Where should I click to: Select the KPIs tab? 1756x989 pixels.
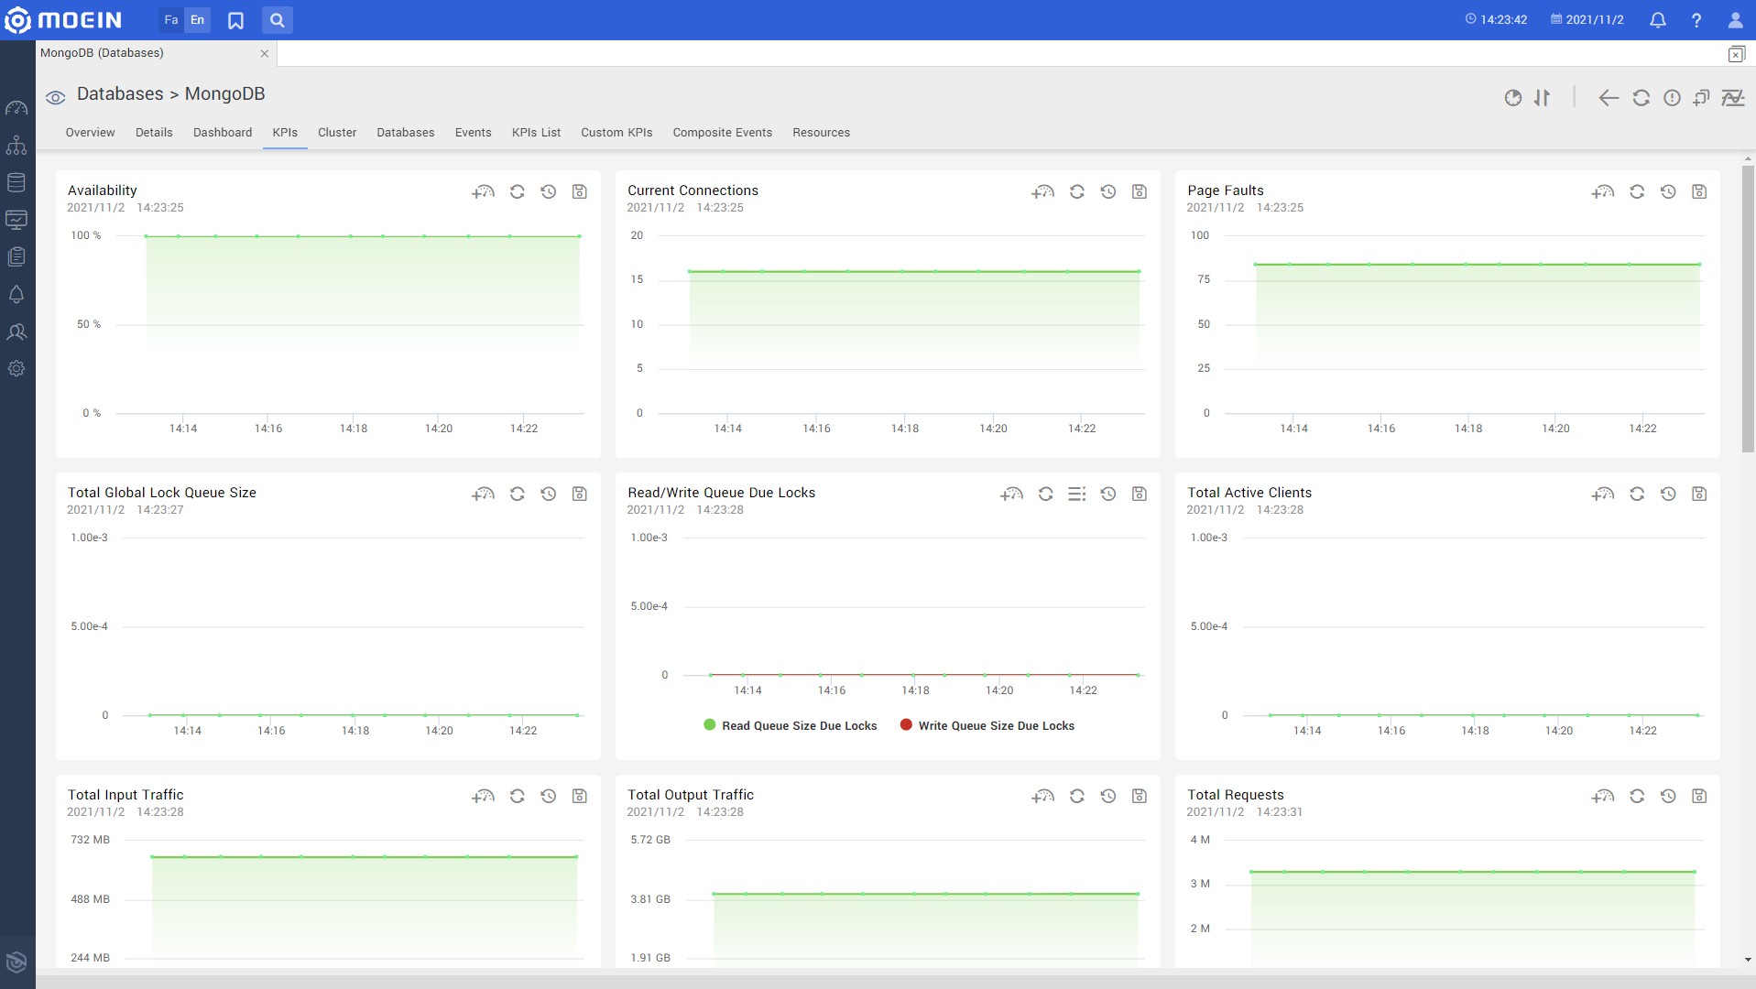(285, 133)
